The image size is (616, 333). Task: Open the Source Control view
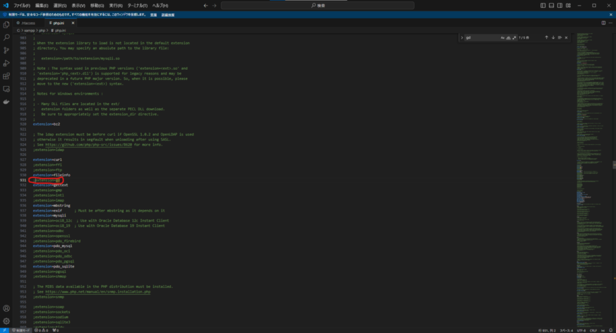(7, 50)
